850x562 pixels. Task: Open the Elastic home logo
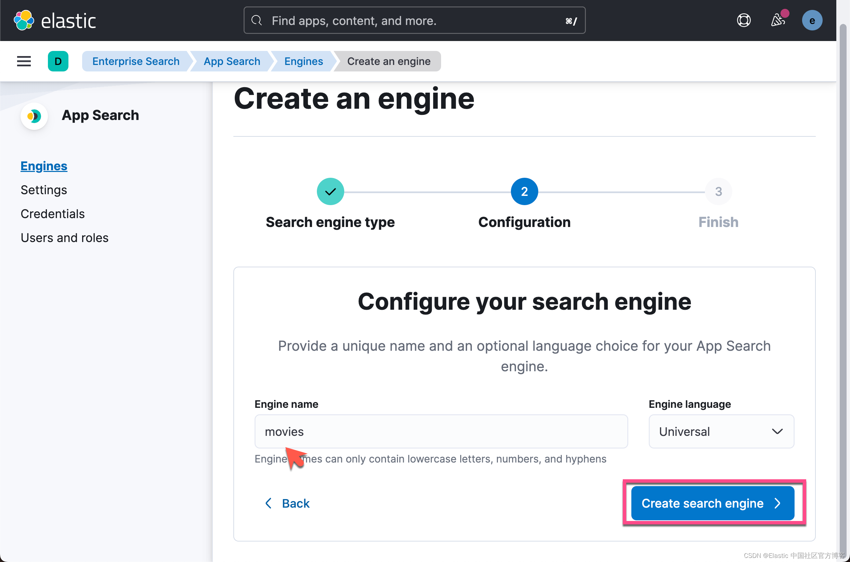coord(54,21)
